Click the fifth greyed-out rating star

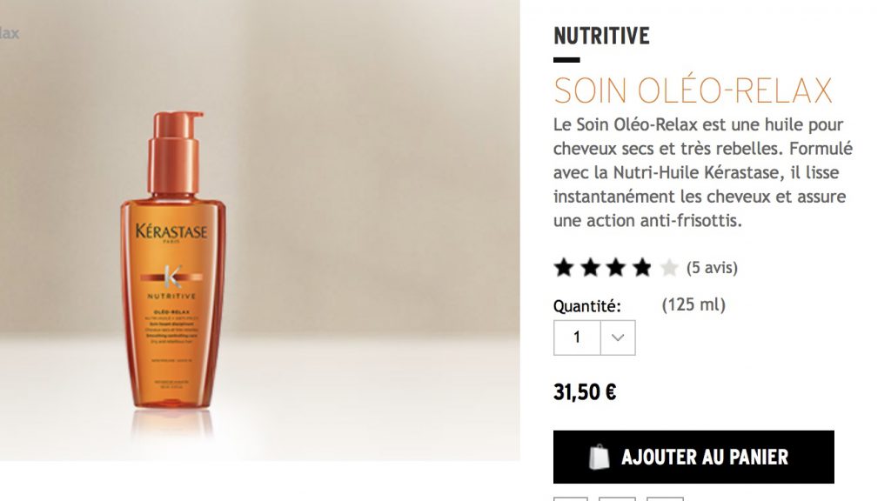click(x=669, y=267)
